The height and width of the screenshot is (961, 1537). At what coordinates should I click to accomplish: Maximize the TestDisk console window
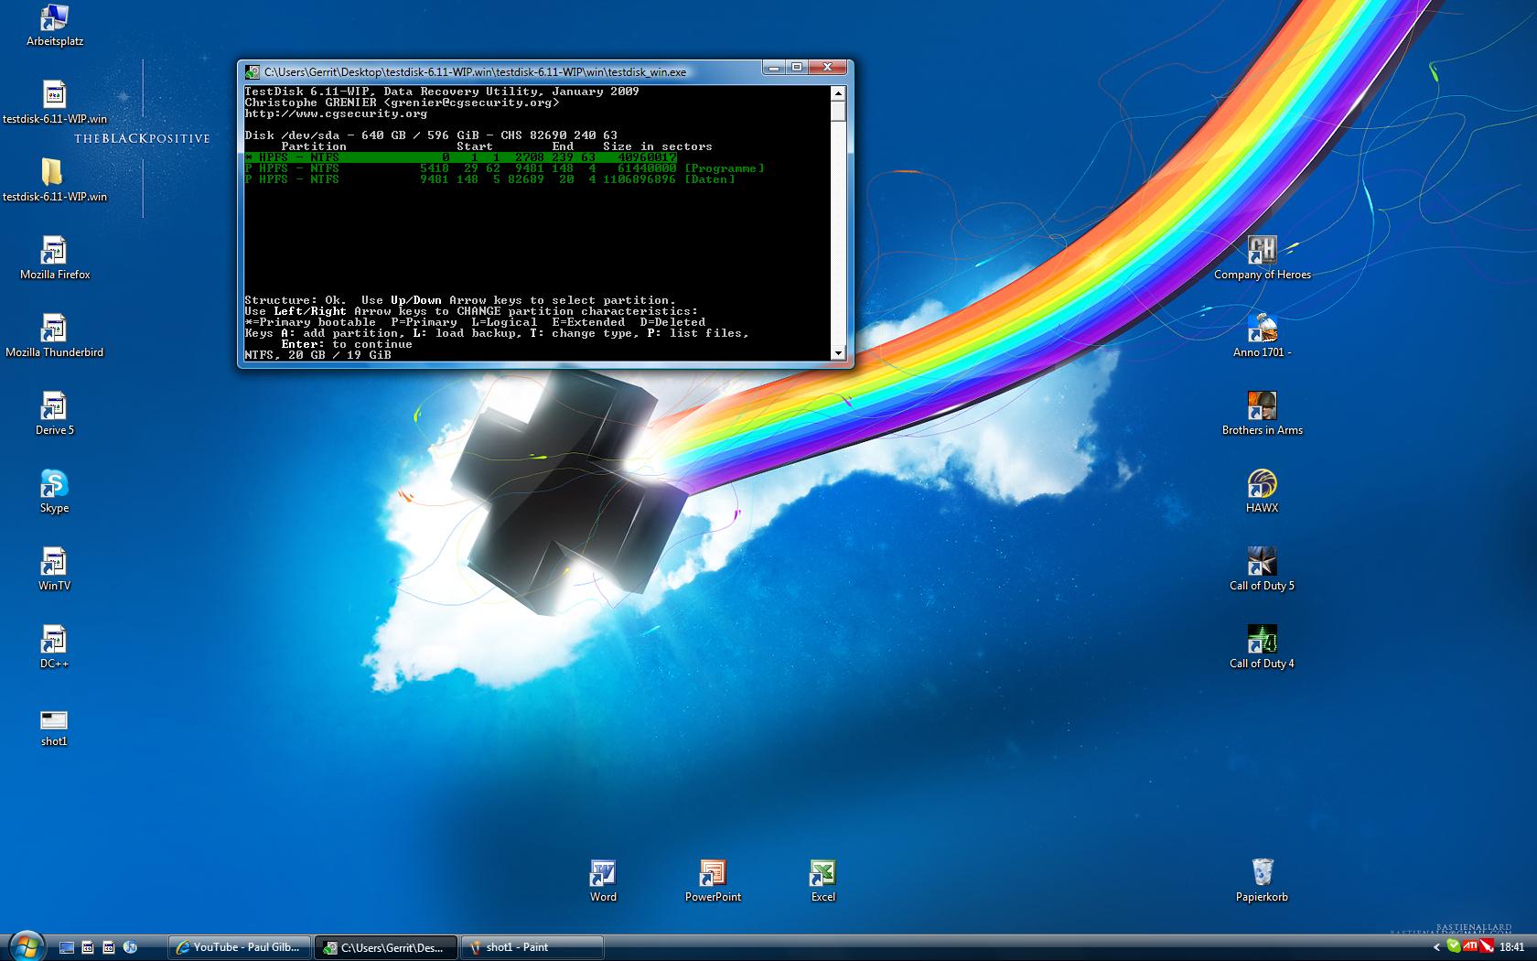click(797, 68)
